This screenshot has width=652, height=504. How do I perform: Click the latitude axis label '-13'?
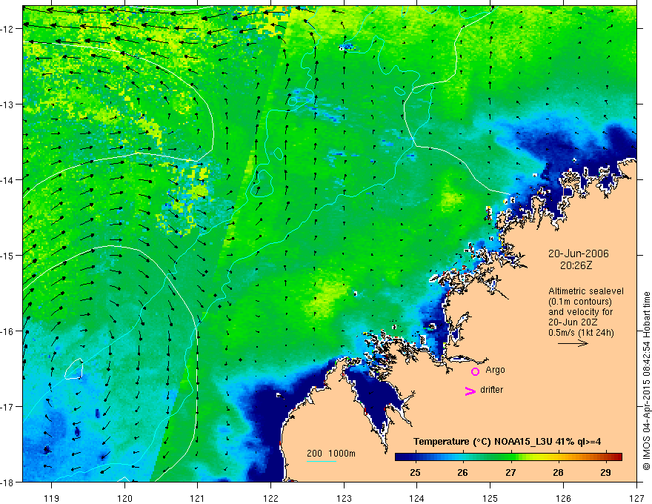8,105
